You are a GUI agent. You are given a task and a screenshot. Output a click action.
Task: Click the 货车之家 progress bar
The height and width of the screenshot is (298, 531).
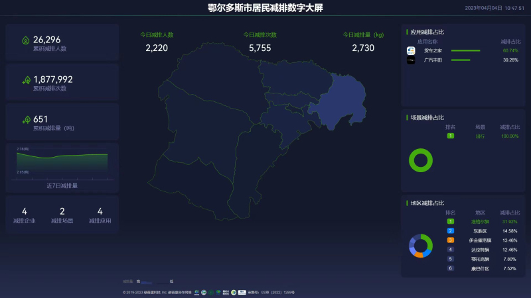[465, 50]
